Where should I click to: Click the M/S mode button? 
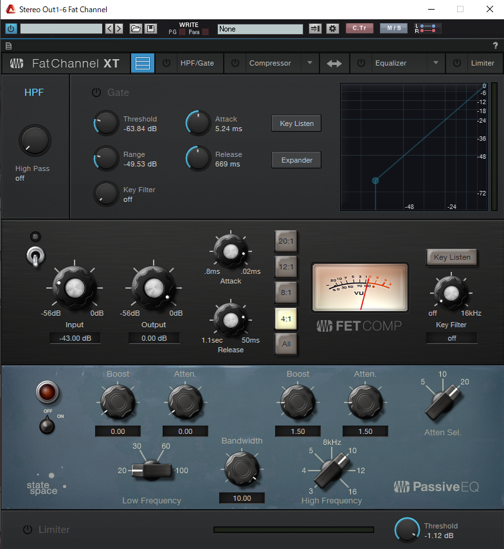[393, 28]
